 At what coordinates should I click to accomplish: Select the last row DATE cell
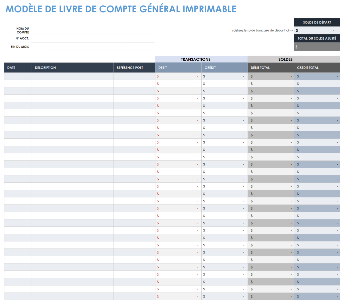18,296
